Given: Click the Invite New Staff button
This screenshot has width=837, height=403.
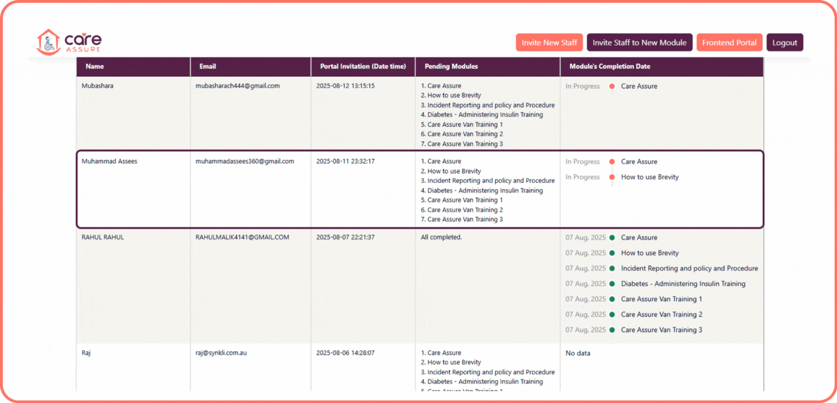Looking at the screenshot, I should click(549, 42).
